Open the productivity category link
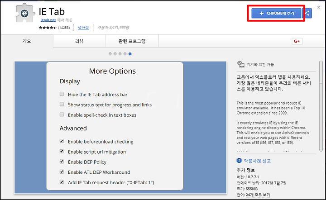 pos(83,28)
